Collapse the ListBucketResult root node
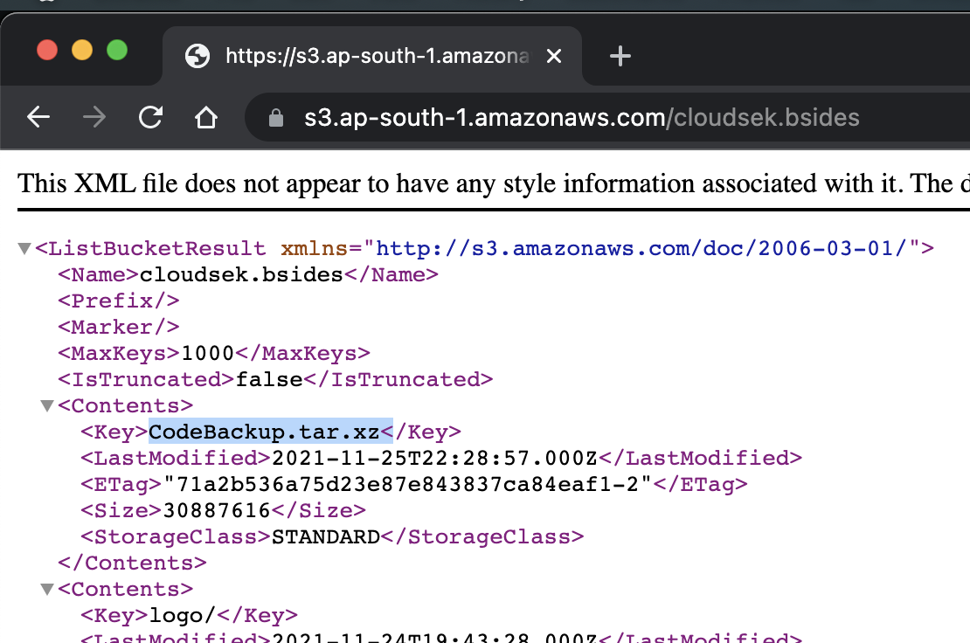 tap(24, 248)
